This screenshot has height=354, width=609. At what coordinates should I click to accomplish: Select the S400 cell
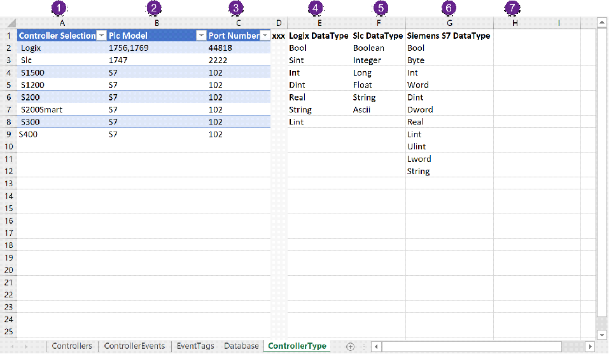(62, 134)
